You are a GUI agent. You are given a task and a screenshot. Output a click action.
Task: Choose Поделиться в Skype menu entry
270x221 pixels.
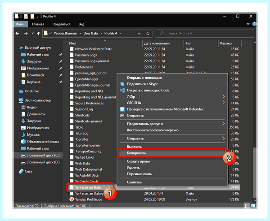click(172, 84)
